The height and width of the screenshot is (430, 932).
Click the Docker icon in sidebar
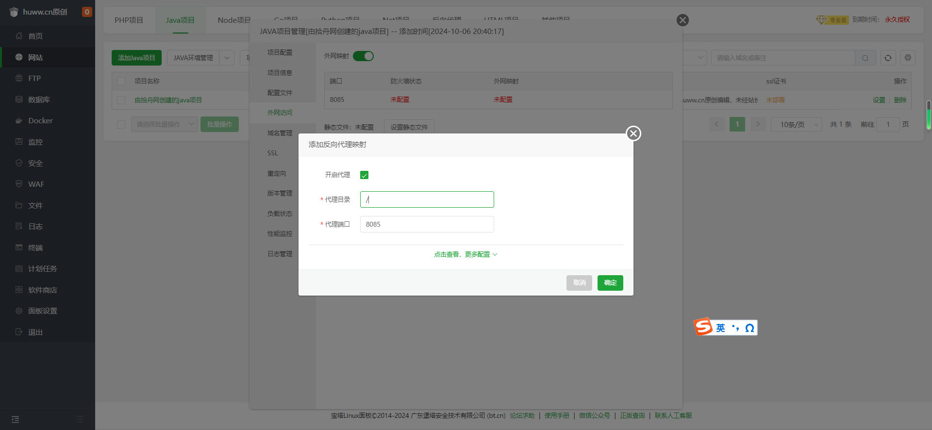[x=19, y=121]
